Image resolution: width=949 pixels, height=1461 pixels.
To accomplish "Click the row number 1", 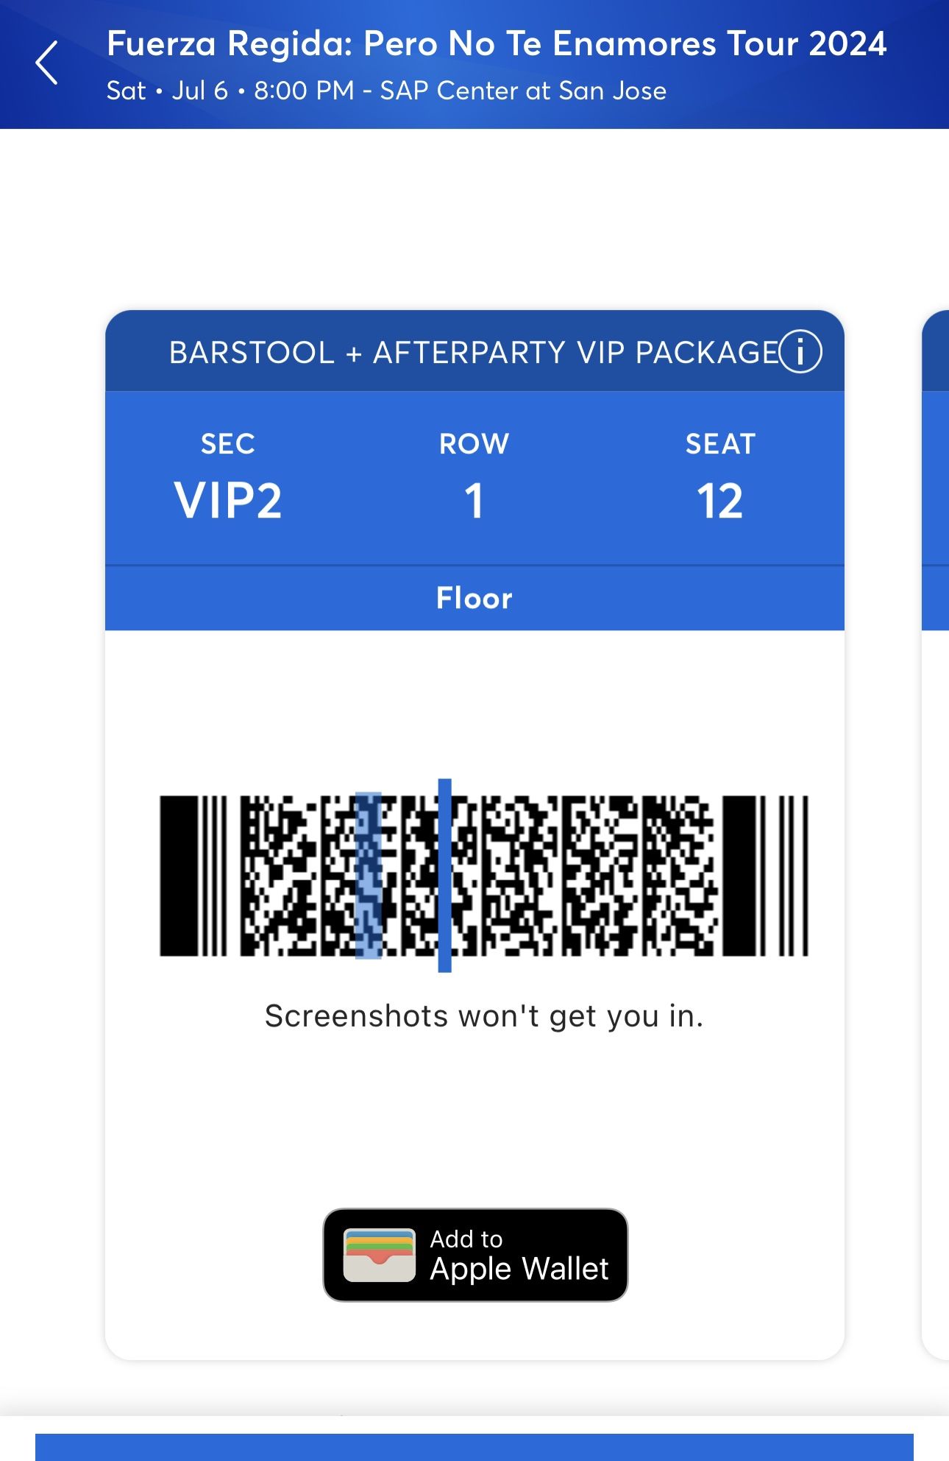I will (x=474, y=501).
